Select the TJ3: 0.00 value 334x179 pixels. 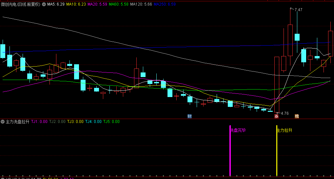[x=75, y=122]
